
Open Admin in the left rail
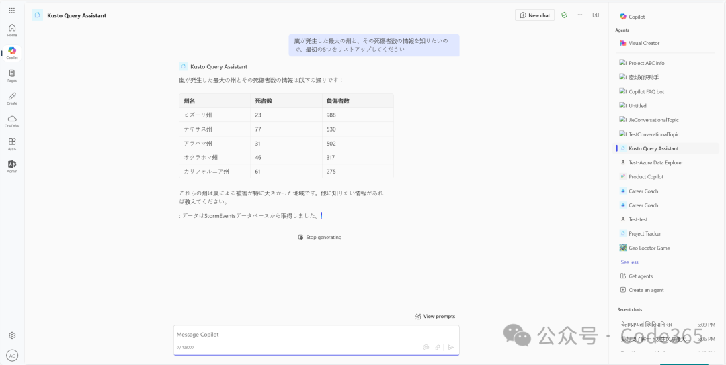click(12, 167)
